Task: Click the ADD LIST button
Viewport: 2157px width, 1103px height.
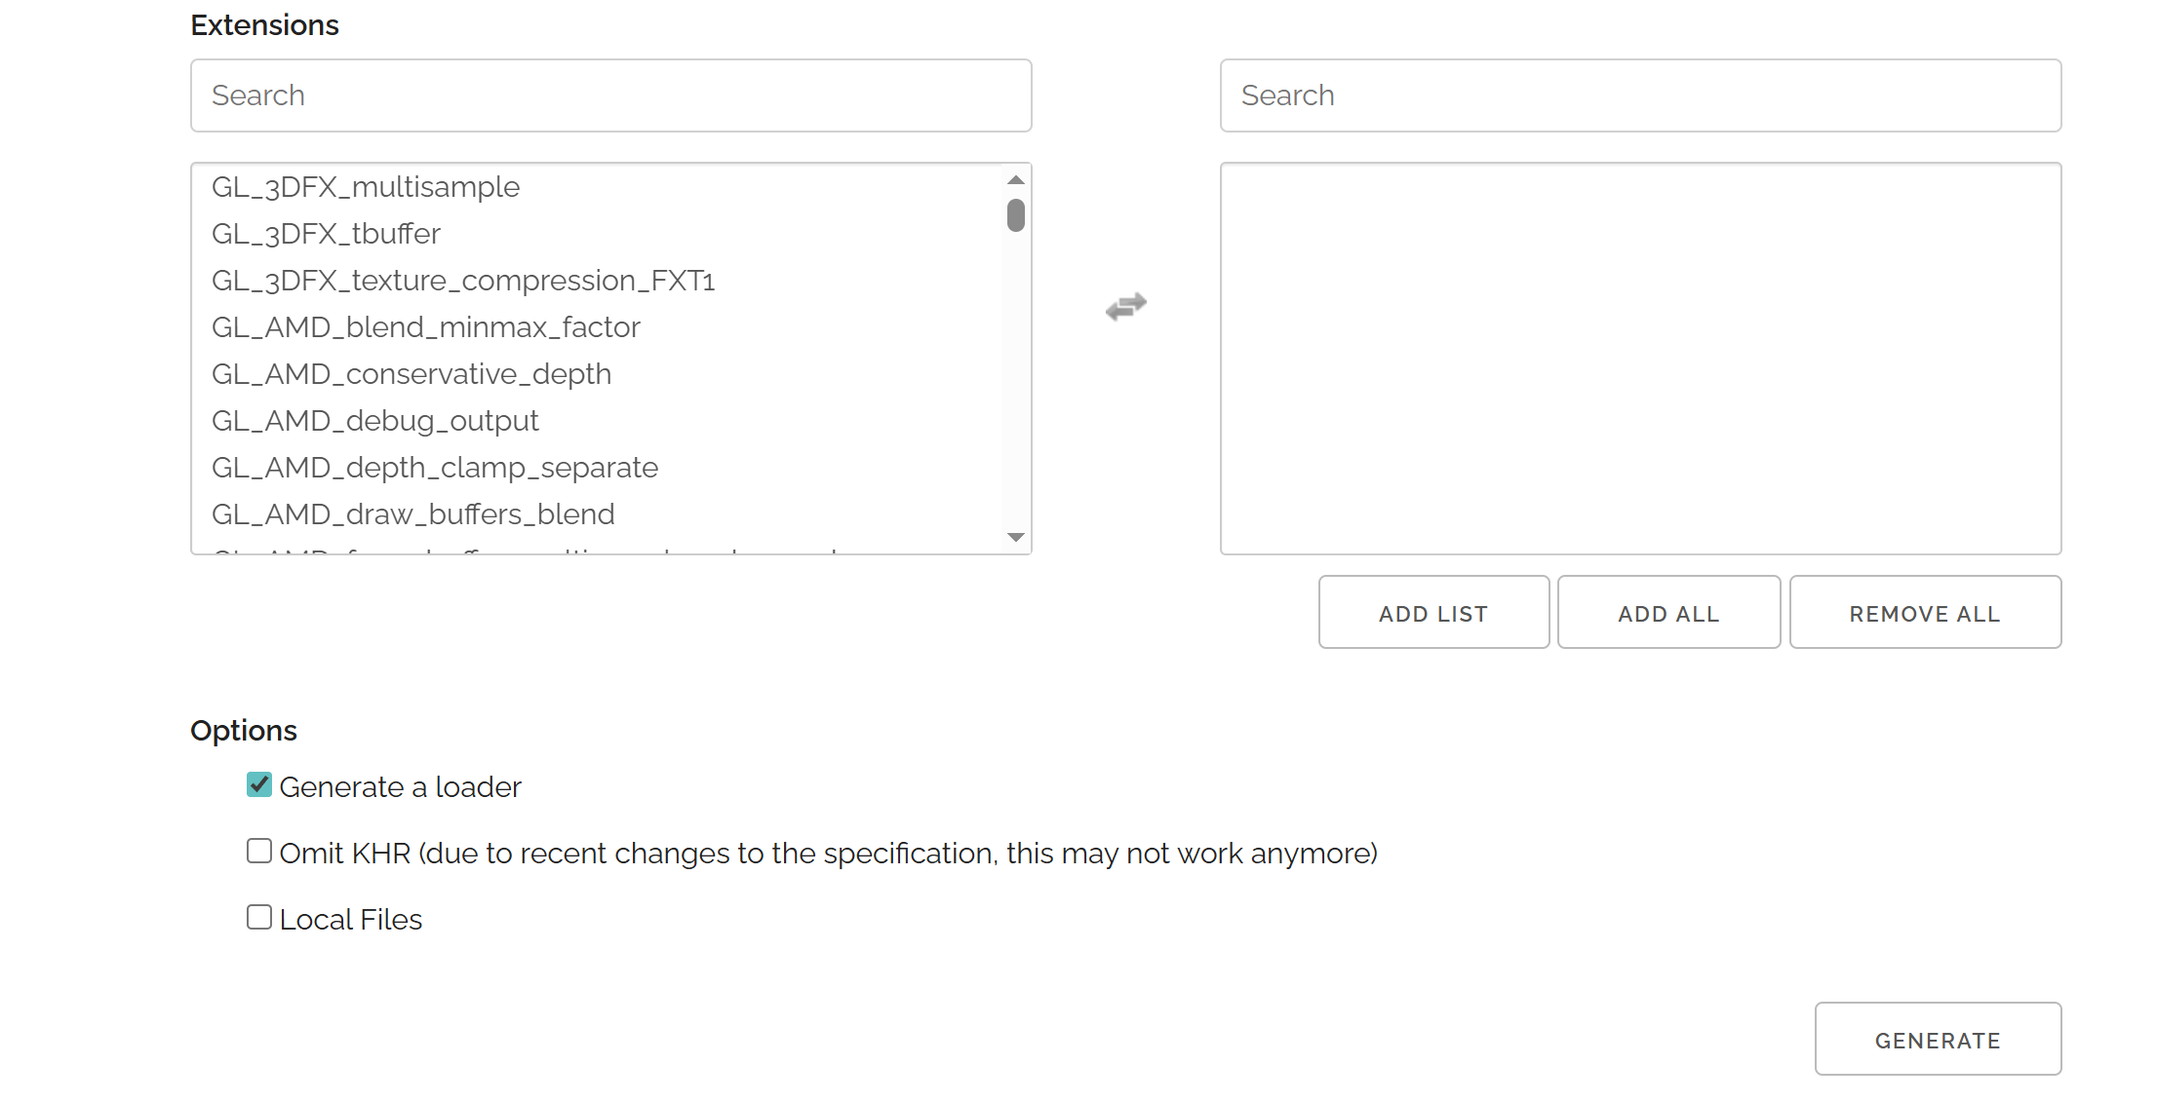Action: tap(1433, 612)
